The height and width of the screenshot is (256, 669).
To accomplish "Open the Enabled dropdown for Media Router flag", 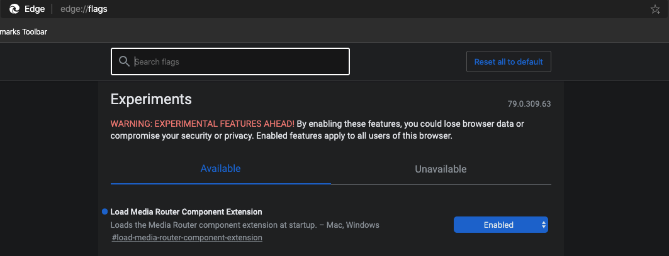I will click(500, 225).
